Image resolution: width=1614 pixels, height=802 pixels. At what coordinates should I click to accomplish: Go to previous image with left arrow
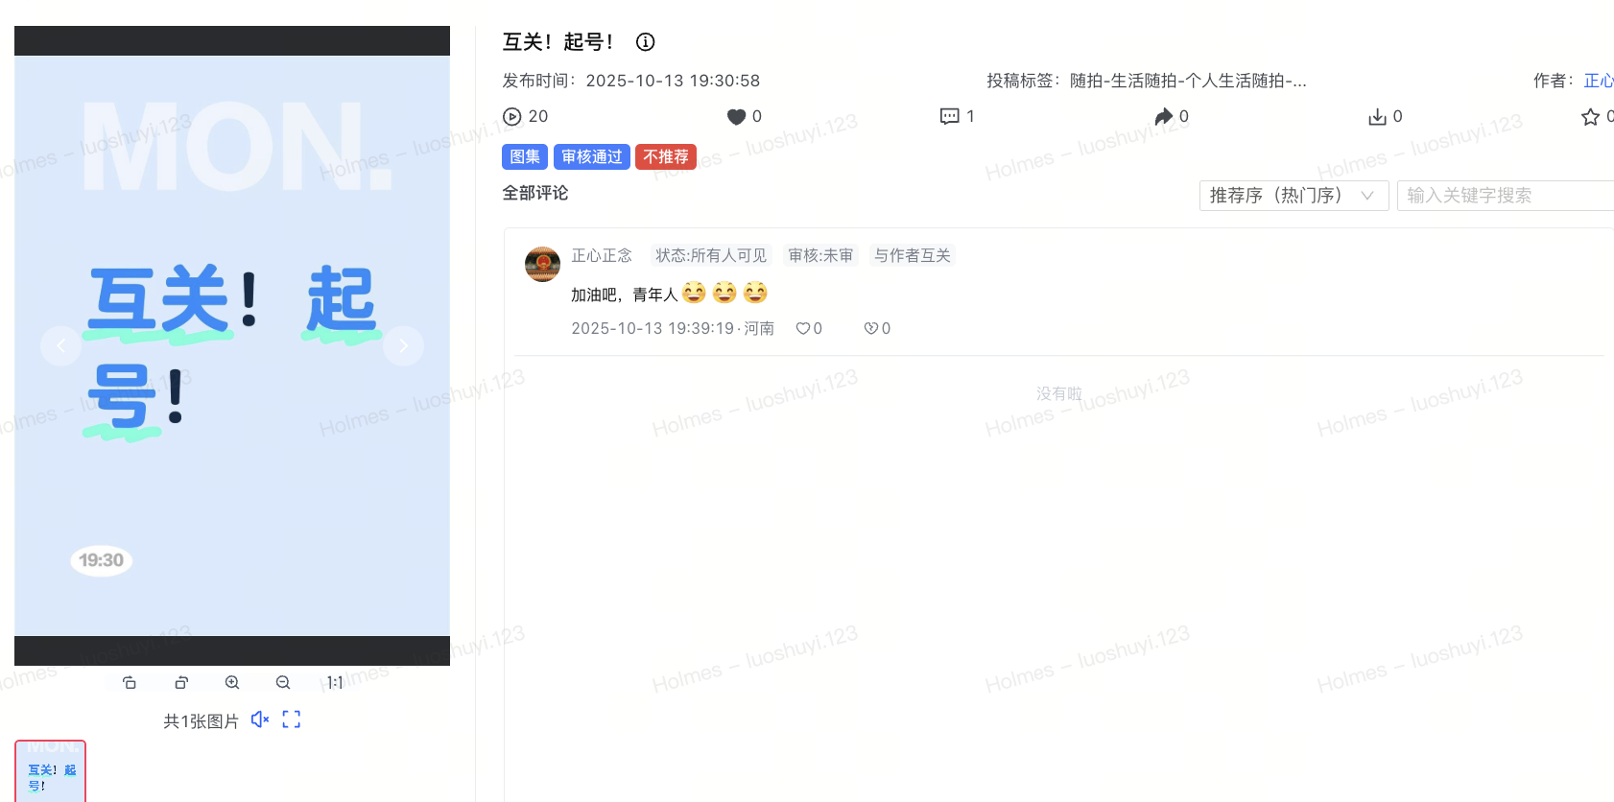click(60, 345)
